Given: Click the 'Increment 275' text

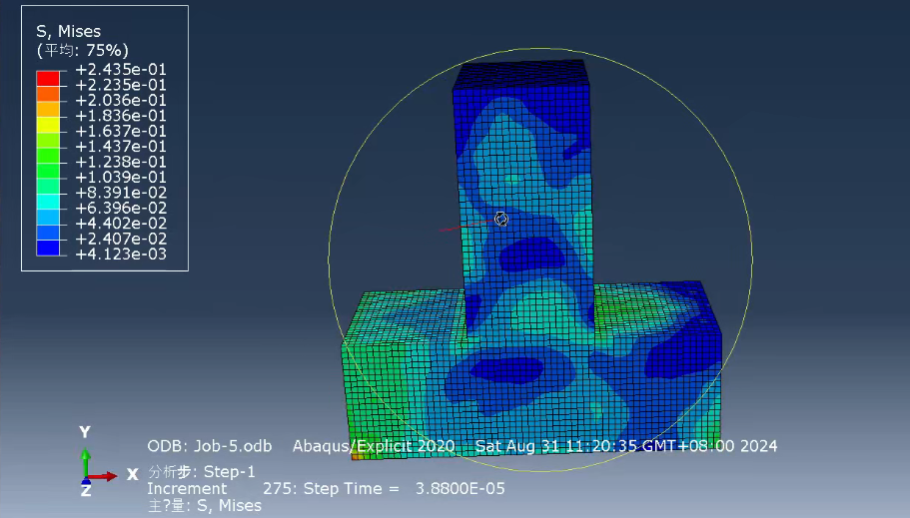Looking at the screenshot, I should point(222,488).
